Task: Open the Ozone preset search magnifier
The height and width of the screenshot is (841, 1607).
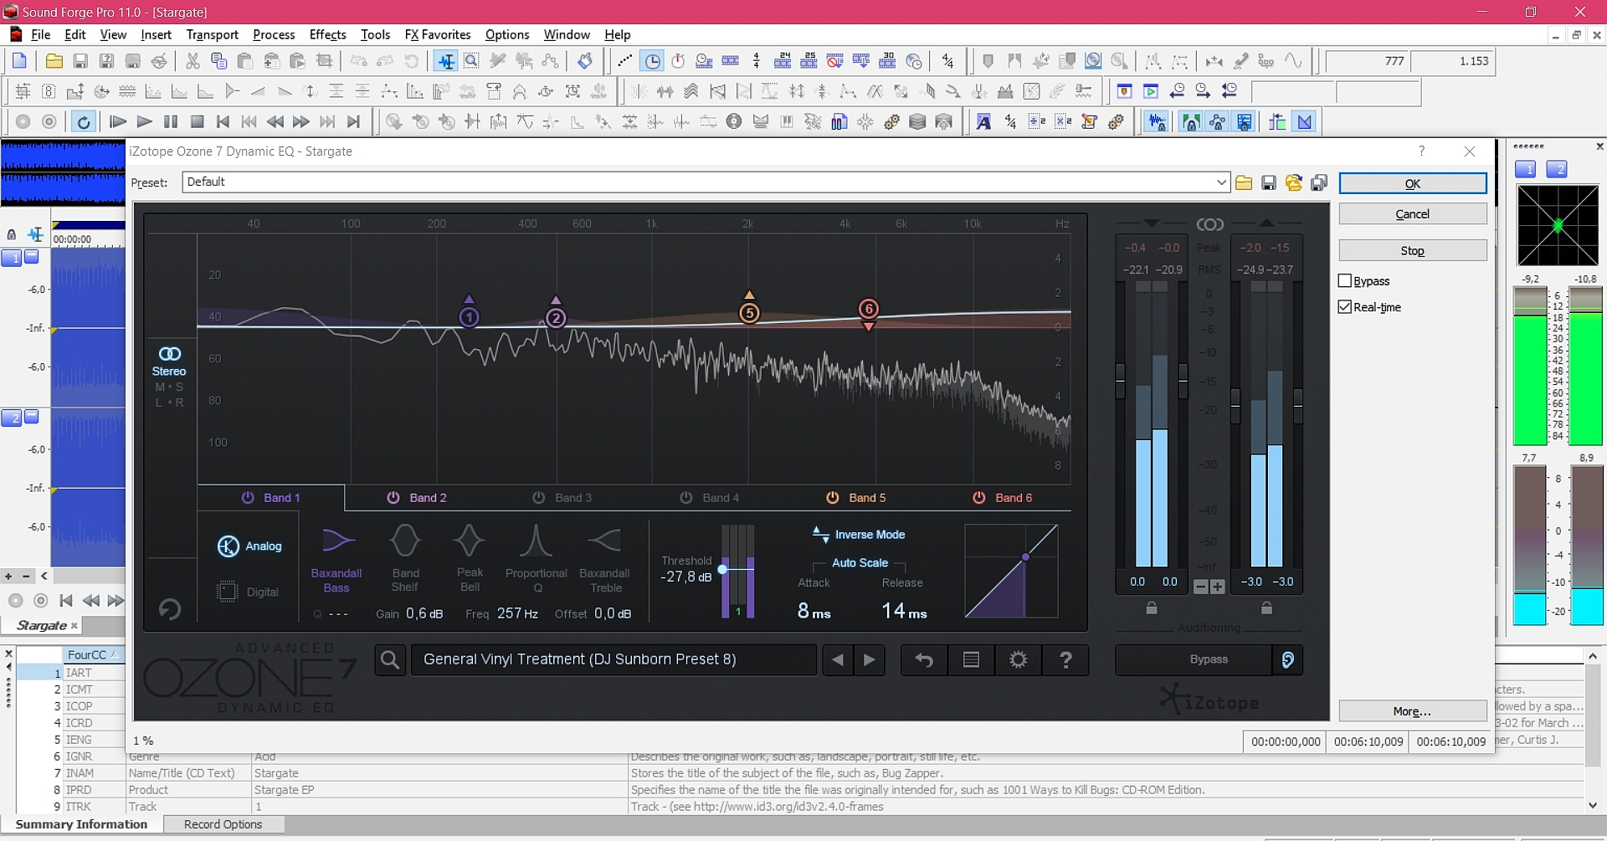Action: coord(389,660)
